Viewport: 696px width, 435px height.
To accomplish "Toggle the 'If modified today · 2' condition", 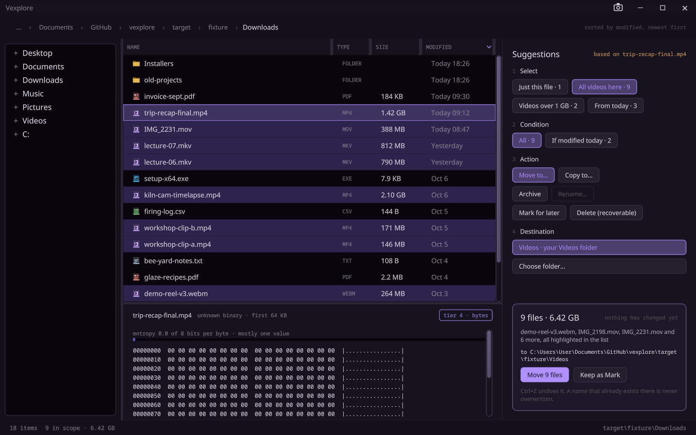I will click(581, 141).
